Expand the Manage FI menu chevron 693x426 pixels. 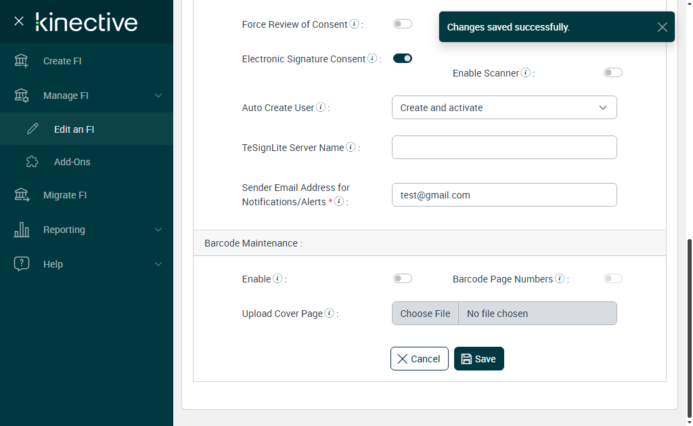point(158,95)
